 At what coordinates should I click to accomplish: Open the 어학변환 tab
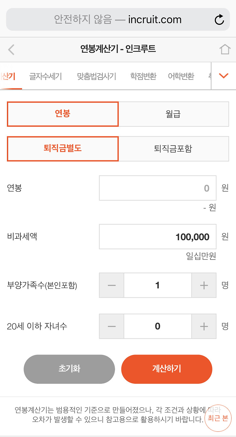click(x=181, y=76)
